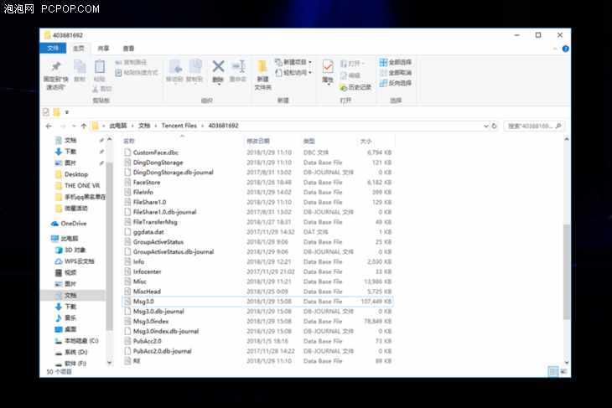Click Select None in the ribbon
Image resolution: width=612 pixels, height=408 pixels.
(x=396, y=73)
